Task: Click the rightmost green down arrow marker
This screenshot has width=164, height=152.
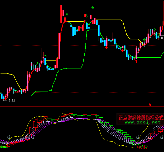Action: (x=144, y=40)
